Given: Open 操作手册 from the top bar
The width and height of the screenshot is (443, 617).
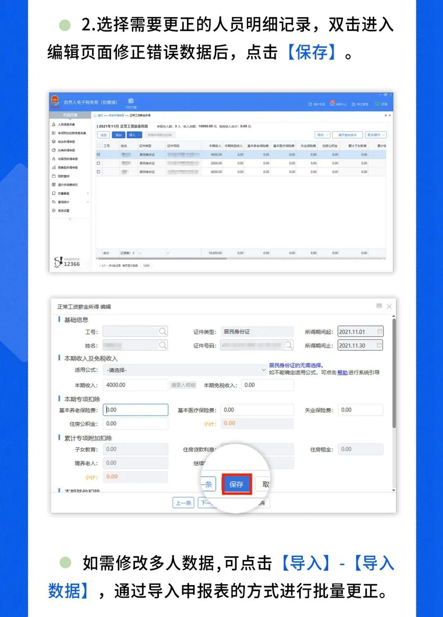Looking at the screenshot, I should click(x=317, y=104).
